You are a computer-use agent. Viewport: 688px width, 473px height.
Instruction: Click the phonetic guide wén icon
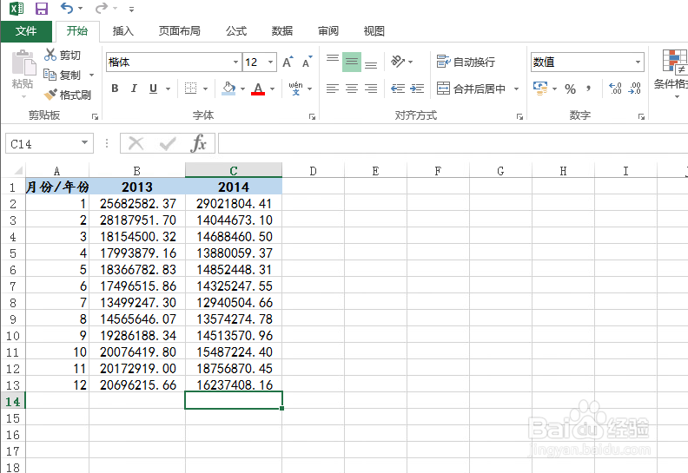tap(295, 89)
